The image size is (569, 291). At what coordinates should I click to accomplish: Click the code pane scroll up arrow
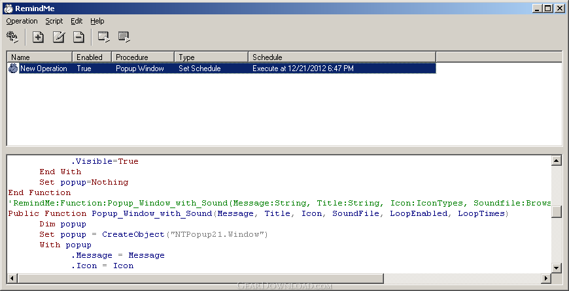coord(557,161)
